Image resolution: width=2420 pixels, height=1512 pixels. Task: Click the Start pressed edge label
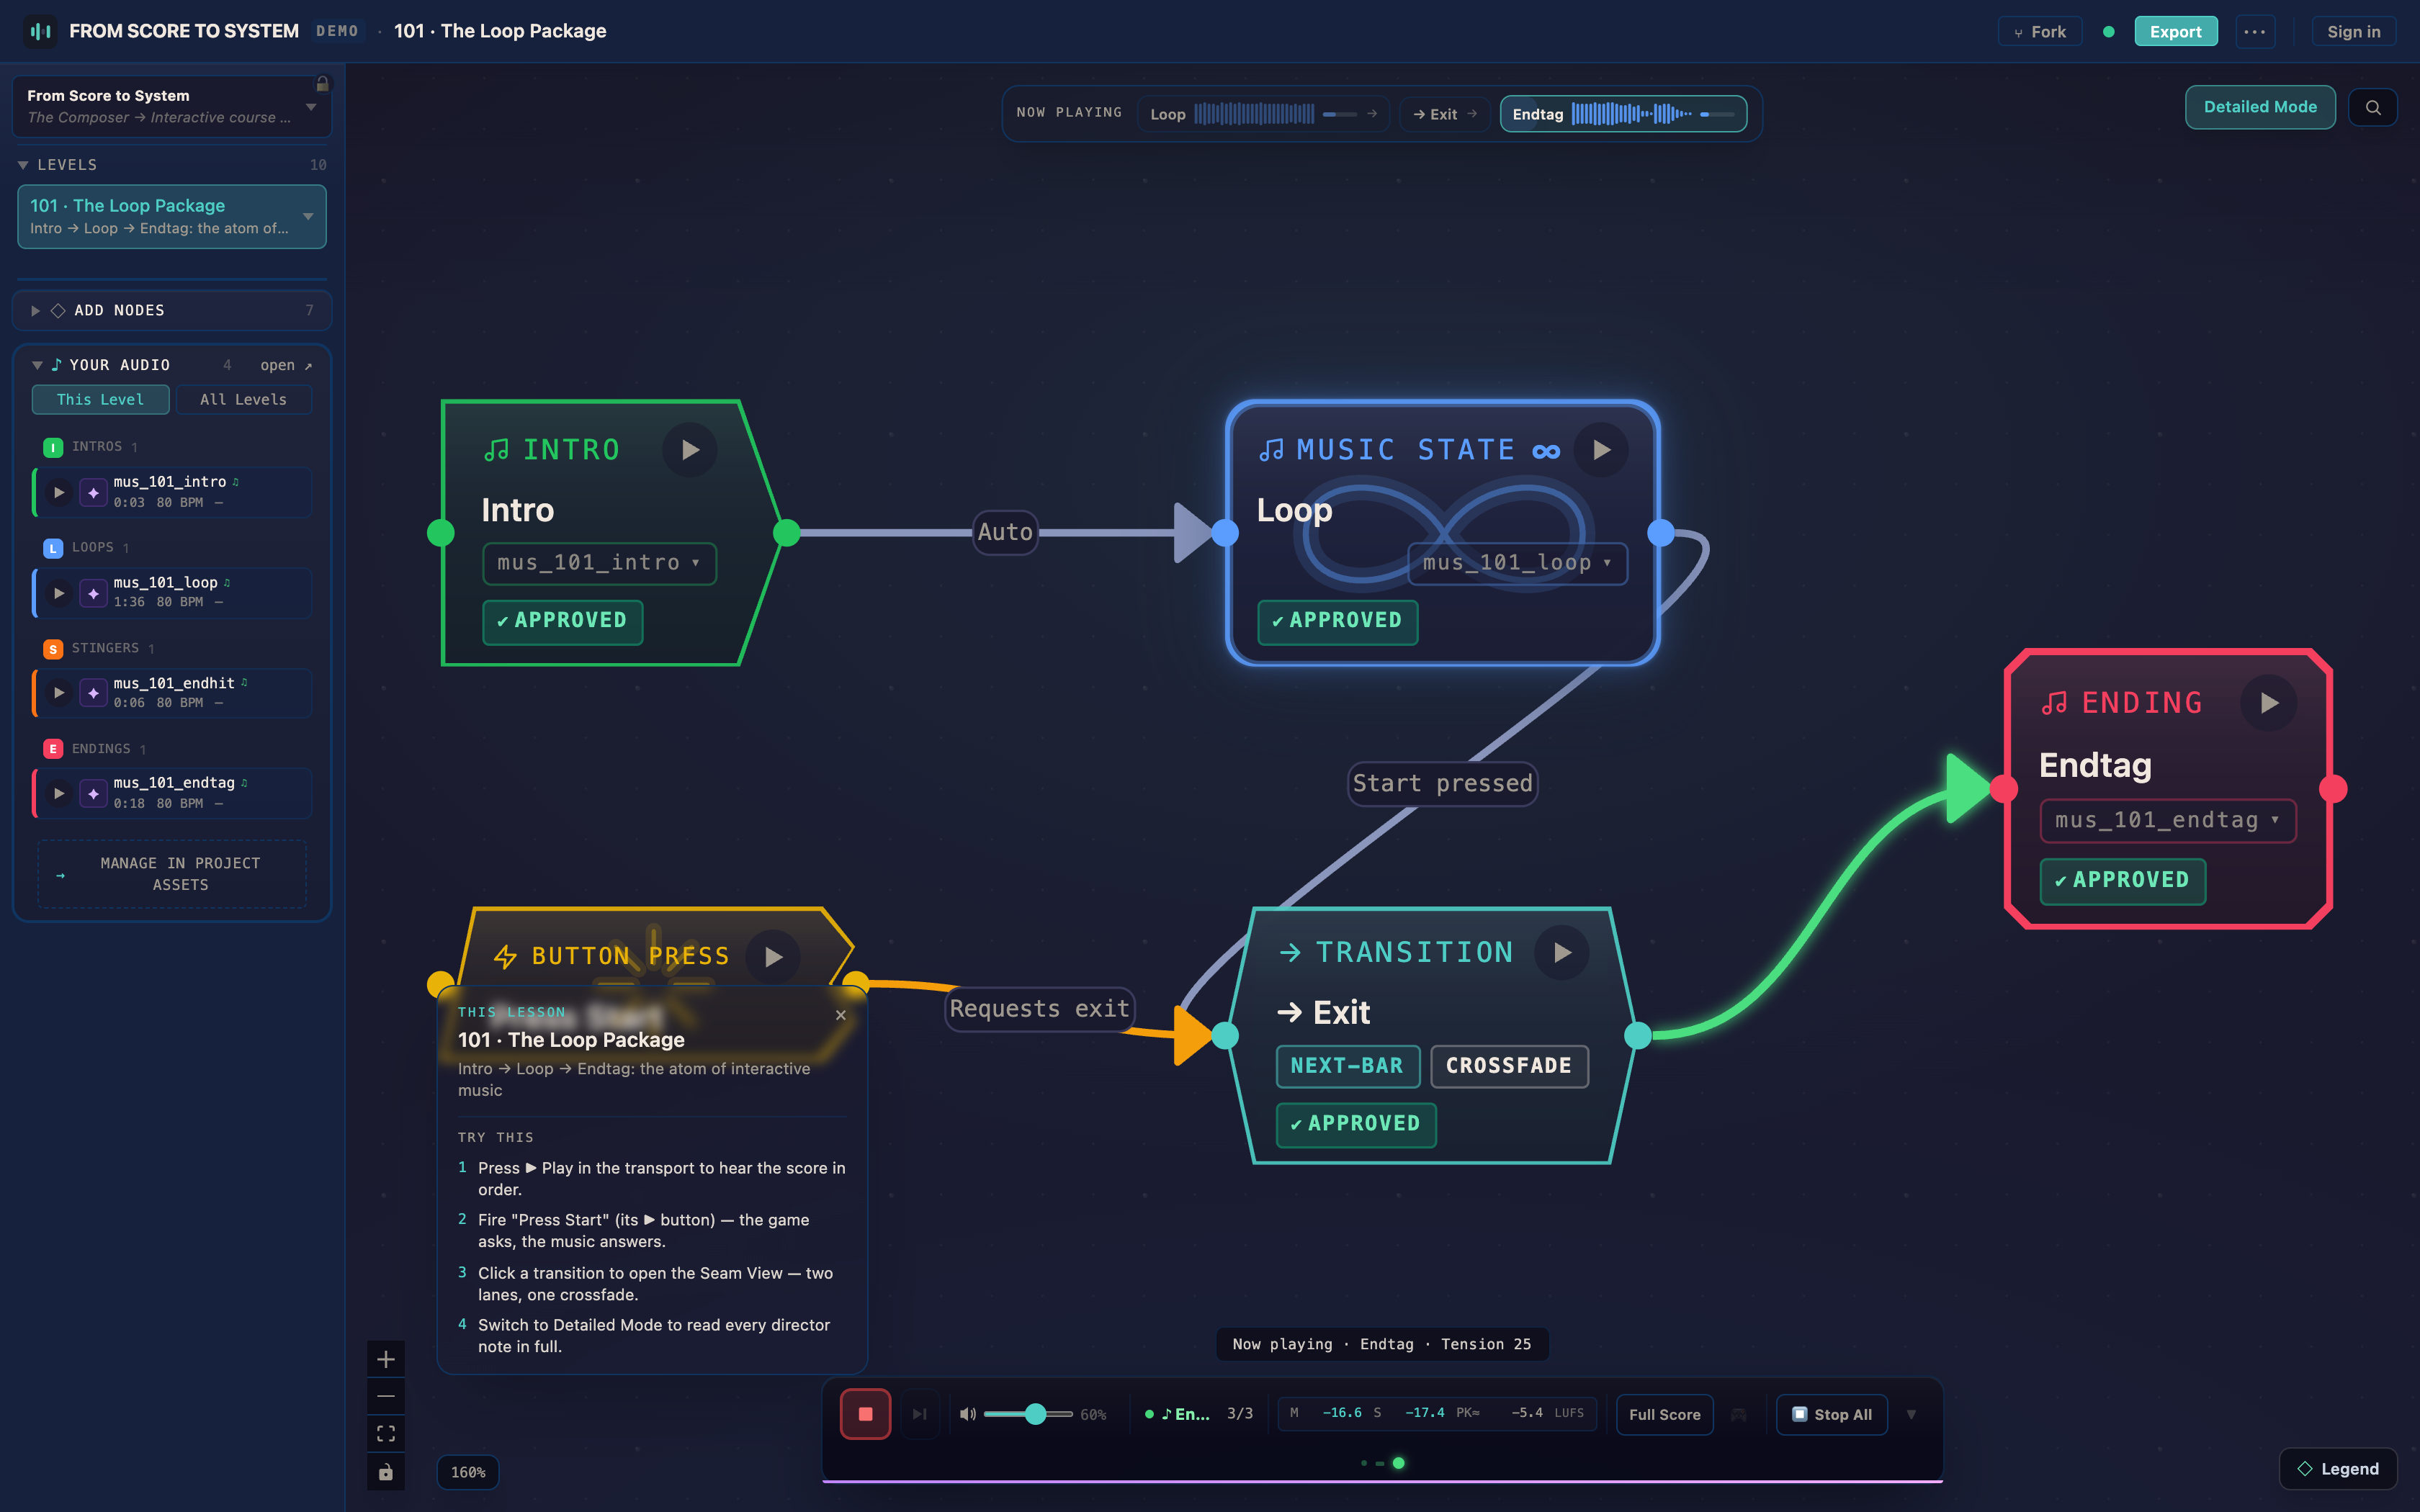[1442, 783]
